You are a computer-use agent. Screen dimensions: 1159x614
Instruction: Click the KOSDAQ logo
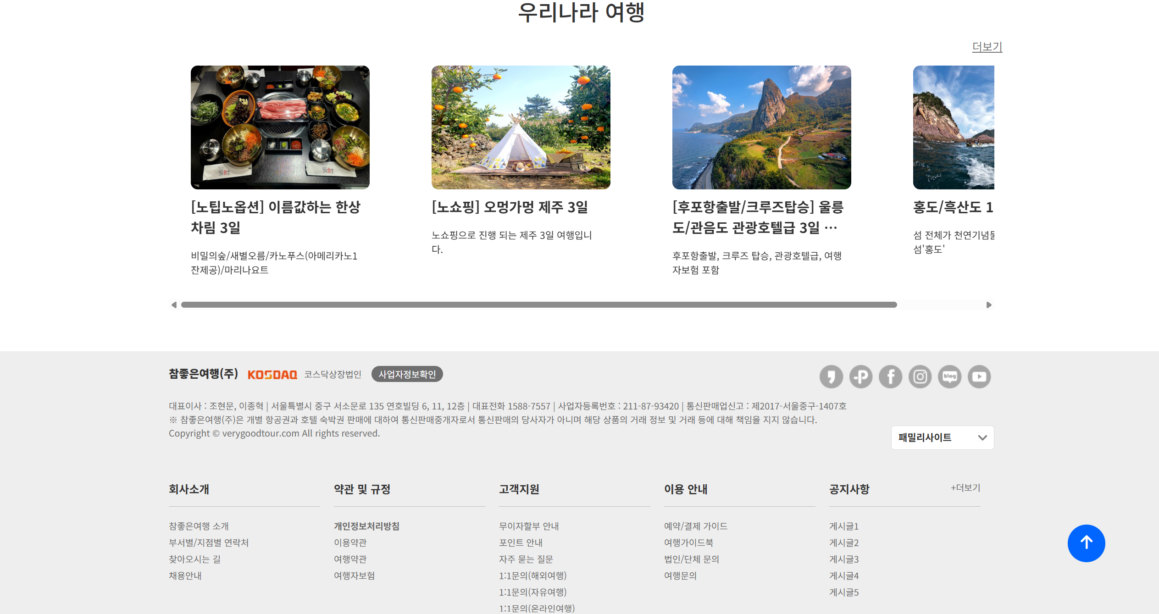[x=272, y=374]
